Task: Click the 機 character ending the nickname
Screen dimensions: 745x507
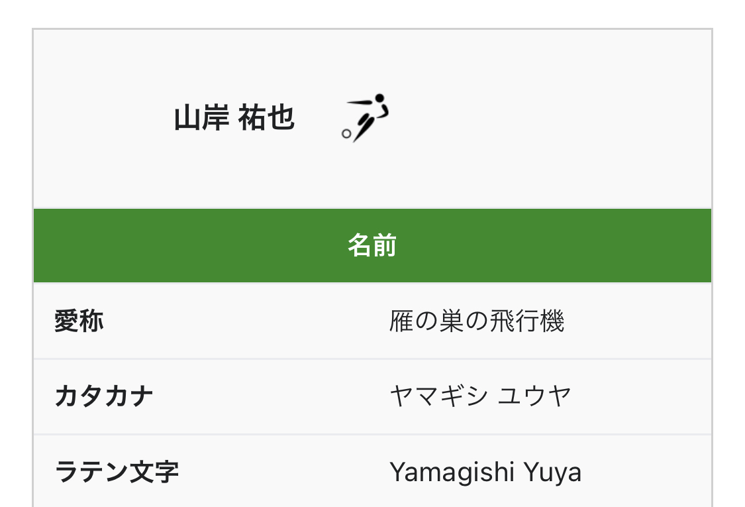Action: coord(551,322)
